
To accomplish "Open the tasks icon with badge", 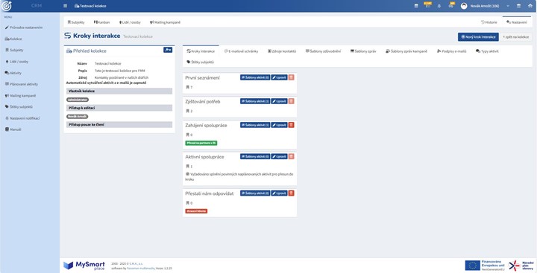I will [427, 5].
